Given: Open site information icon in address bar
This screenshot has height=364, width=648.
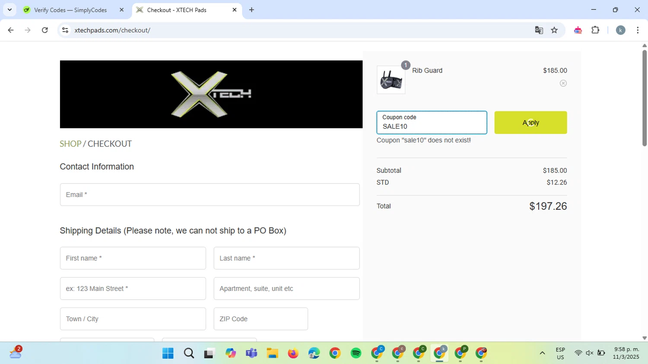Looking at the screenshot, I should tap(65, 30).
